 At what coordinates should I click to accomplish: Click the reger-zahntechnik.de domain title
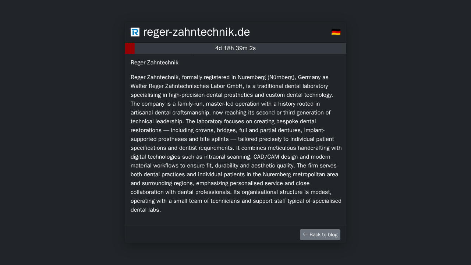196,32
